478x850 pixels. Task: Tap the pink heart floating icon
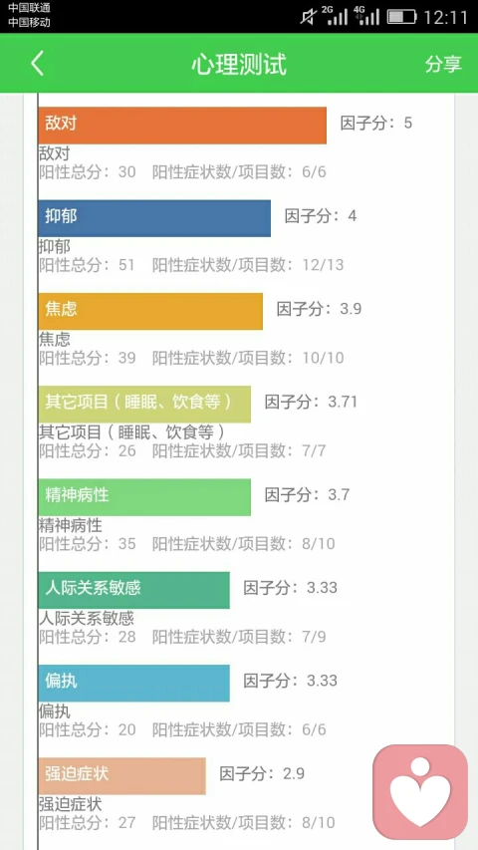click(420, 792)
